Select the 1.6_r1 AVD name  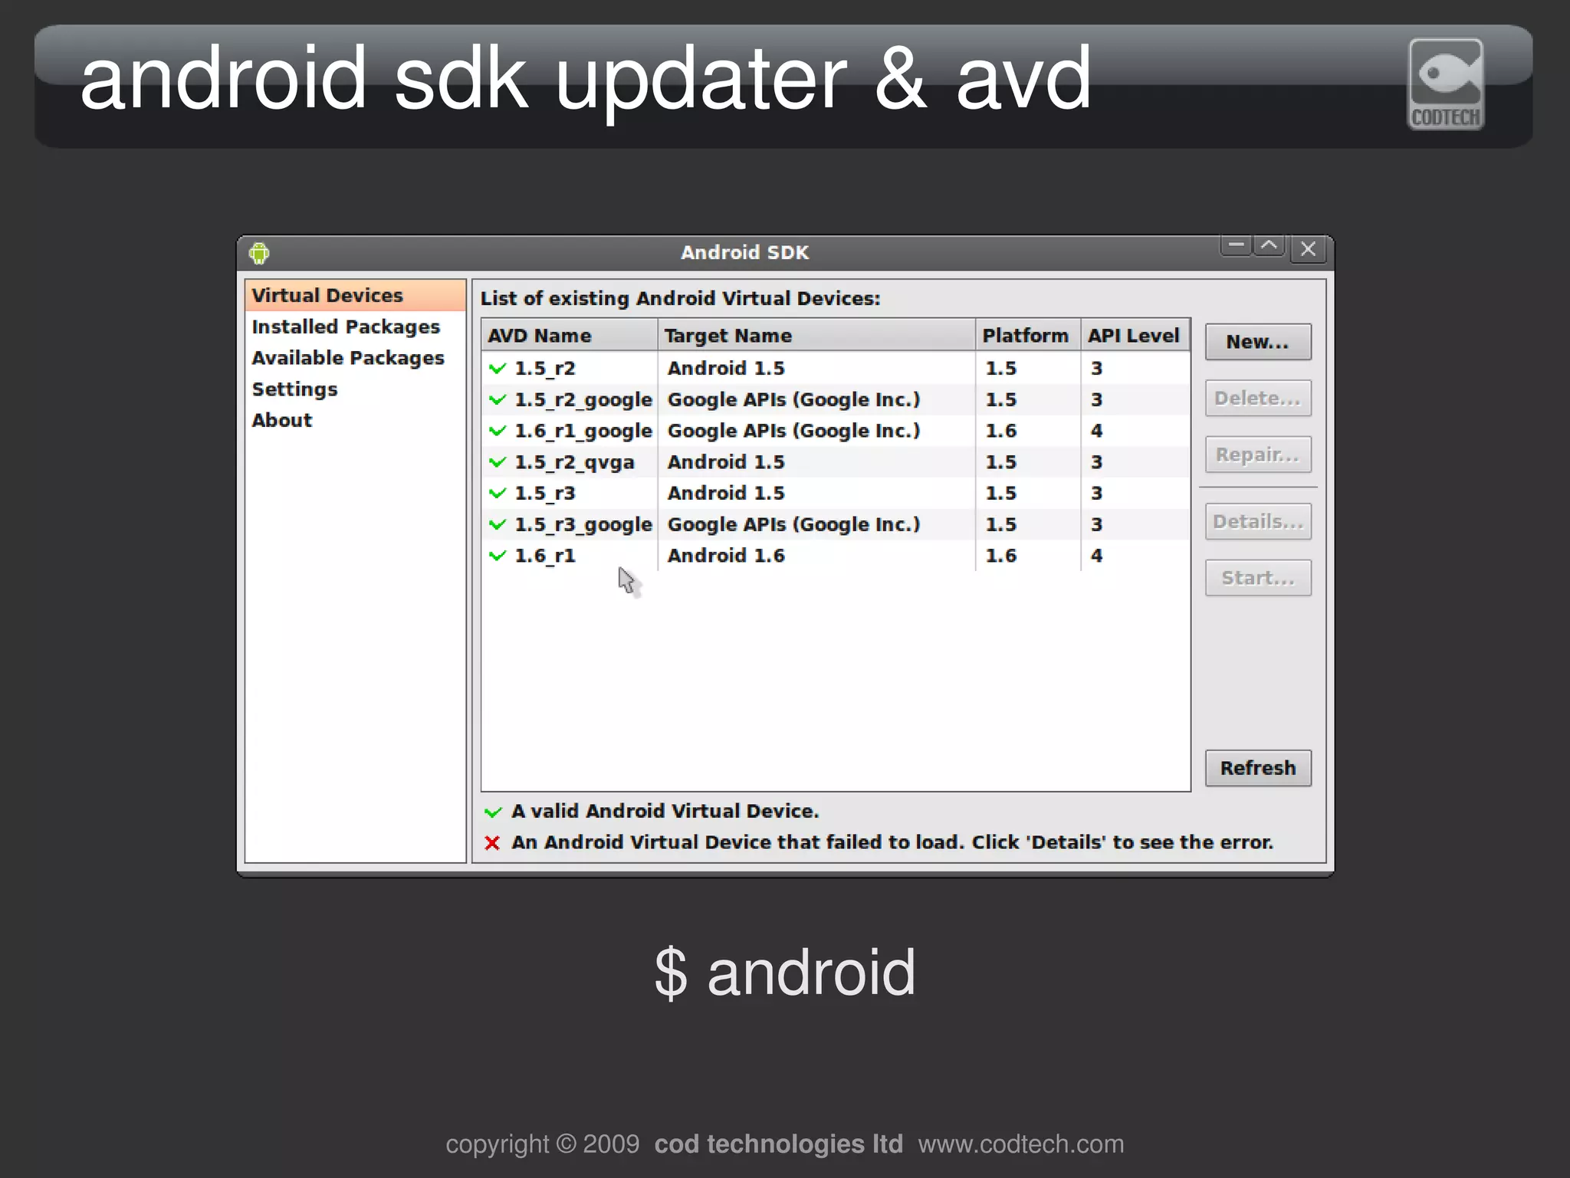[545, 556]
